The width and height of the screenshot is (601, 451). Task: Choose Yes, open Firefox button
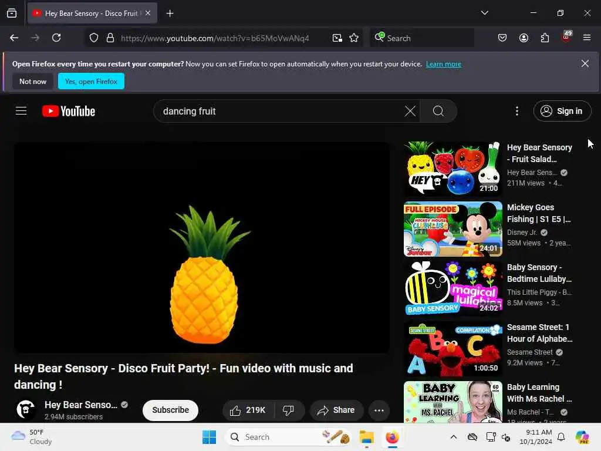pyautogui.click(x=91, y=81)
